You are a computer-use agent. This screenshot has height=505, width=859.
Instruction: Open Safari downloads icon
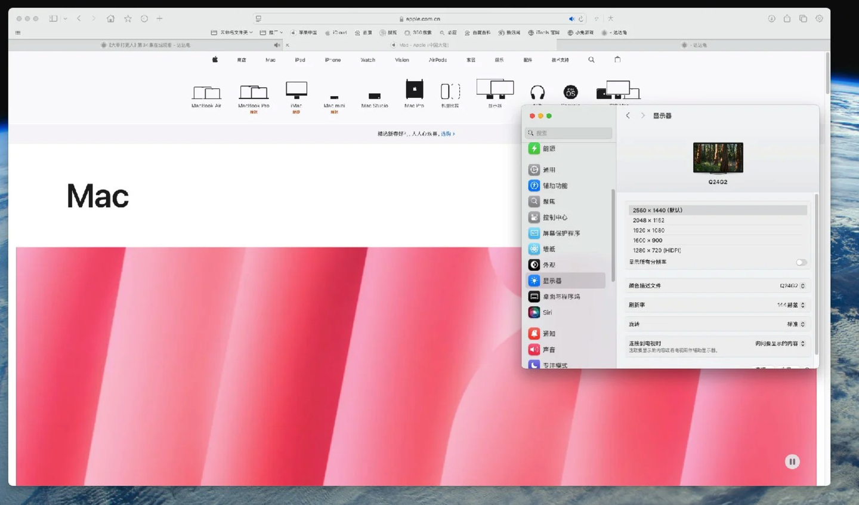click(x=771, y=19)
